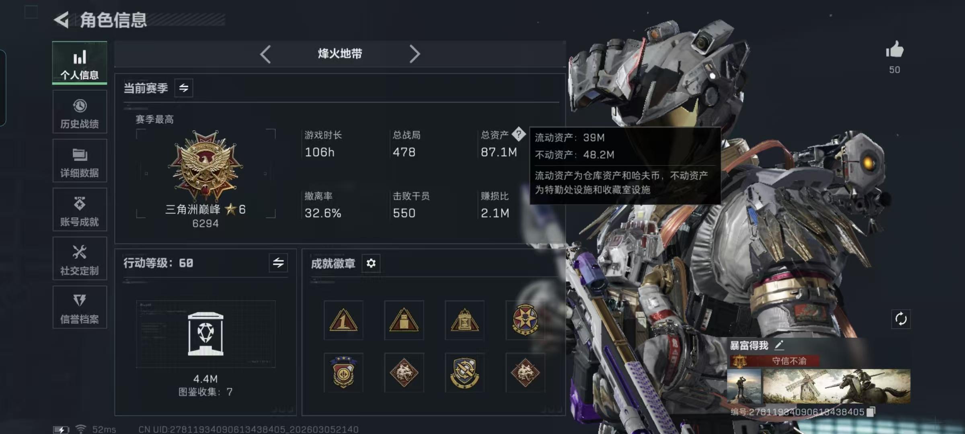The image size is (965, 434).
Task: Toggle the 当前赛季 season switch button
Action: (184, 88)
